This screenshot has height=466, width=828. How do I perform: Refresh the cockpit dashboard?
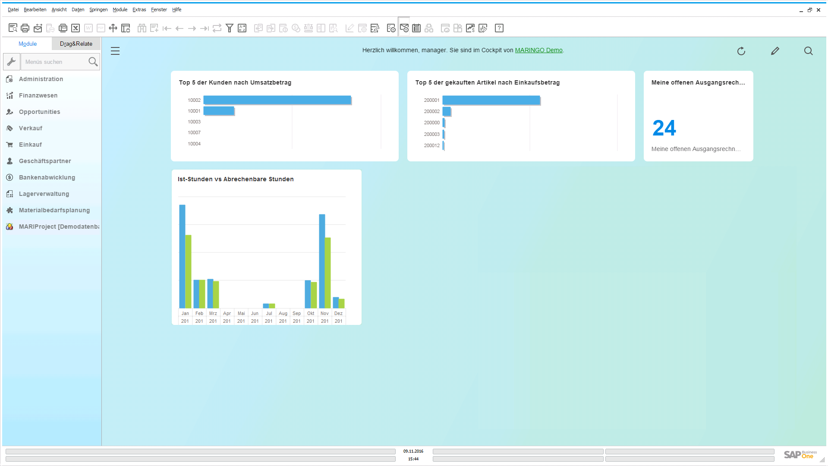click(741, 51)
